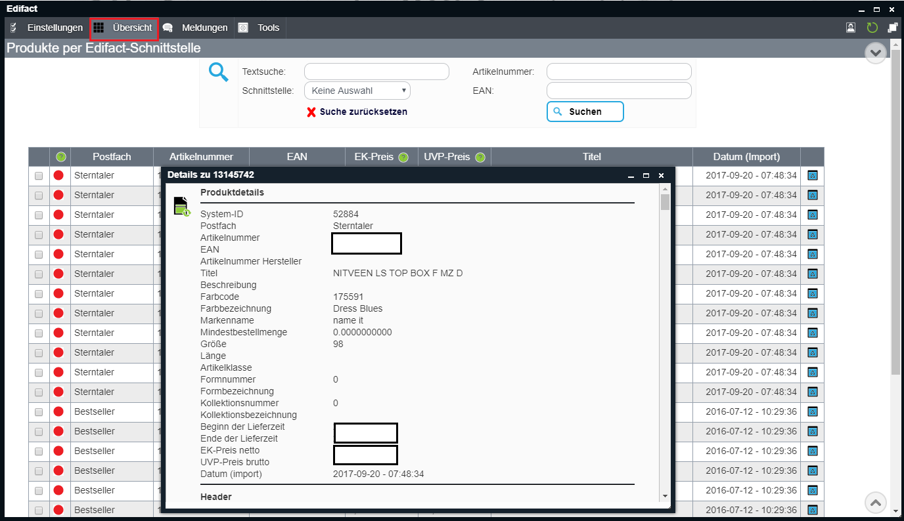Focus the Textsuche input field

point(376,72)
